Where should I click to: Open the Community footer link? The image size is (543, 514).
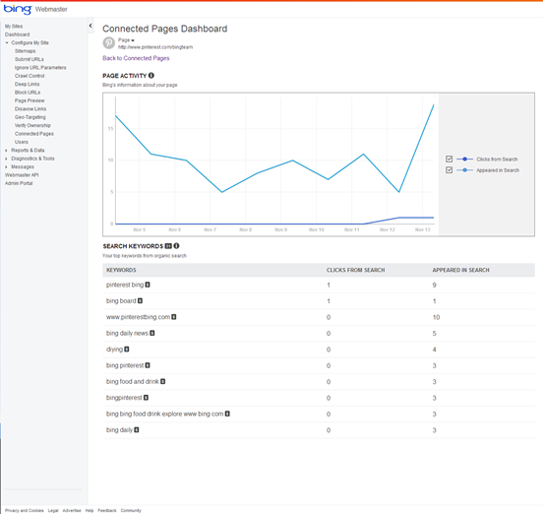[131, 510]
